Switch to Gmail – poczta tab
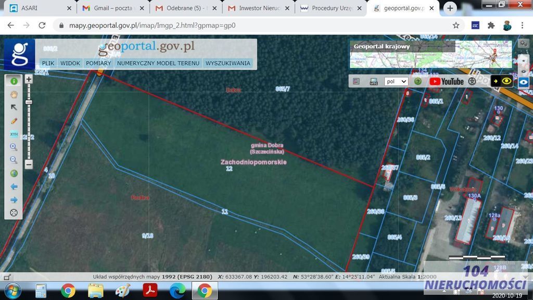The width and height of the screenshot is (533, 300). pyautogui.click(x=113, y=8)
